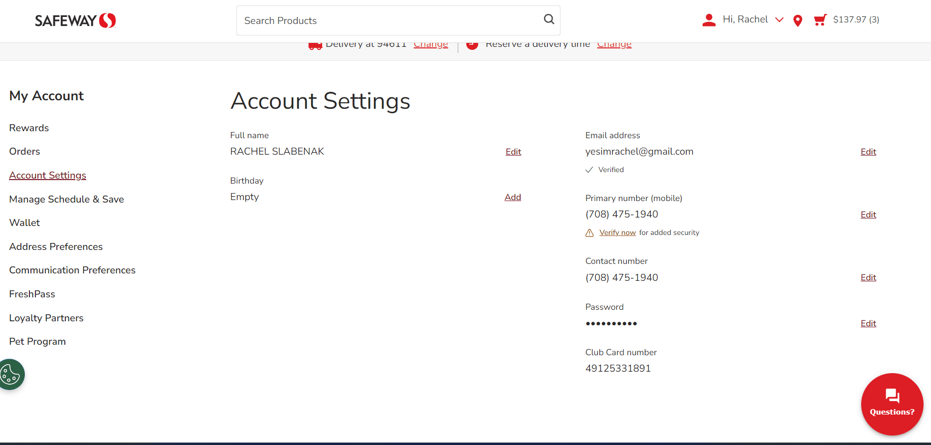The width and height of the screenshot is (931, 445).
Task: Click the reserve delivery time icon
Action: [x=472, y=46]
